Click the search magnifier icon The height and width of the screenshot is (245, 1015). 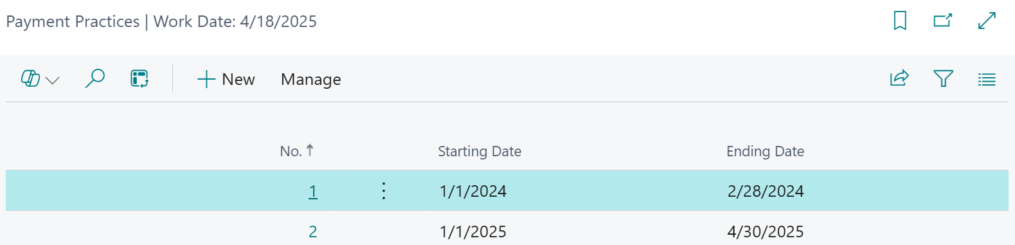tap(95, 78)
